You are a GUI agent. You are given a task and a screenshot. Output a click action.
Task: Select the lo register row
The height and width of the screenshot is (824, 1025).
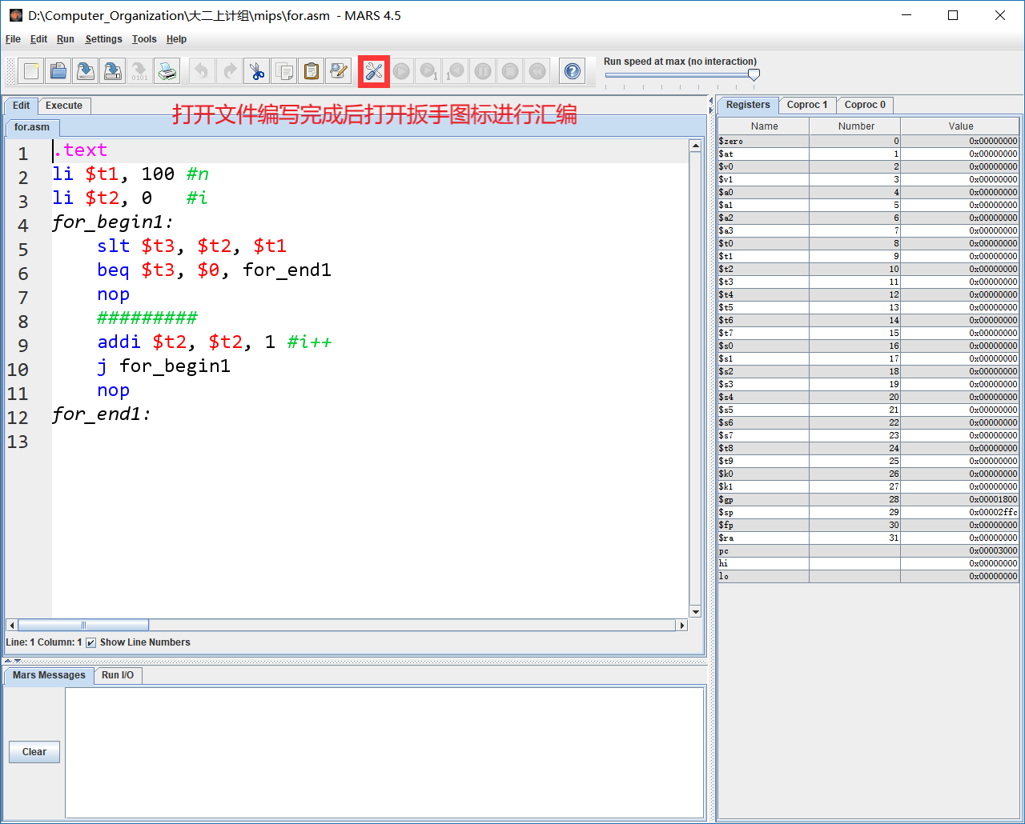[x=868, y=576]
